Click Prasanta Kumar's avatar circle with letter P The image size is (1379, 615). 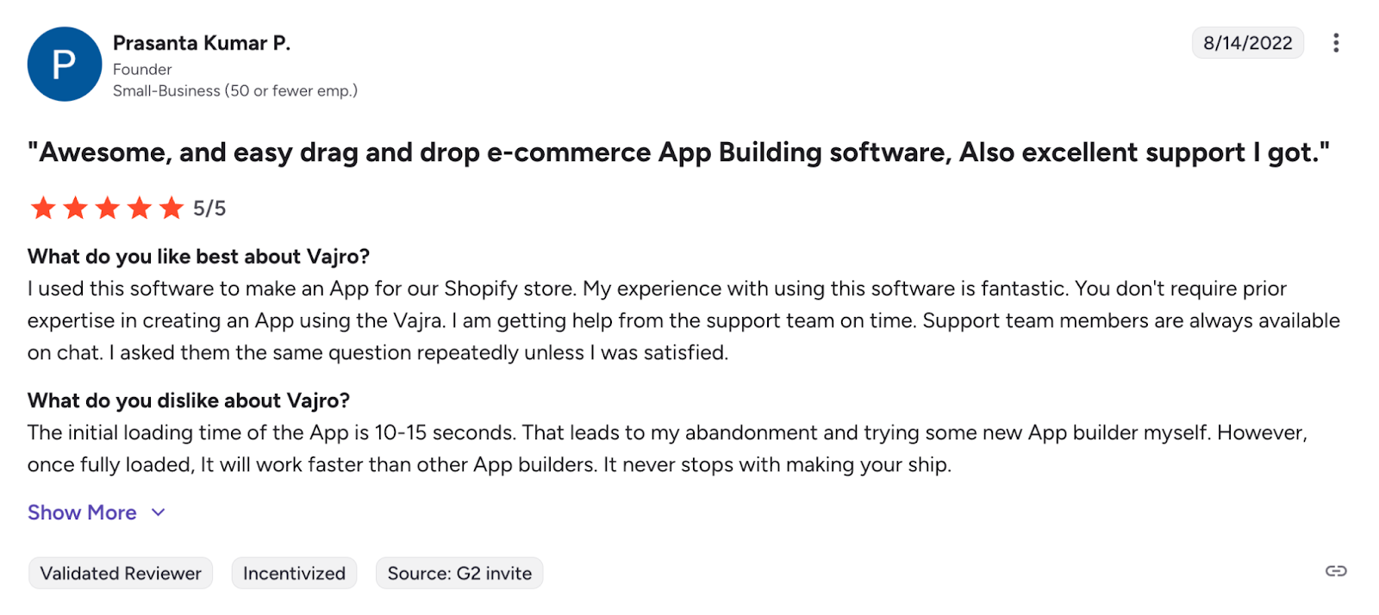coord(64,64)
